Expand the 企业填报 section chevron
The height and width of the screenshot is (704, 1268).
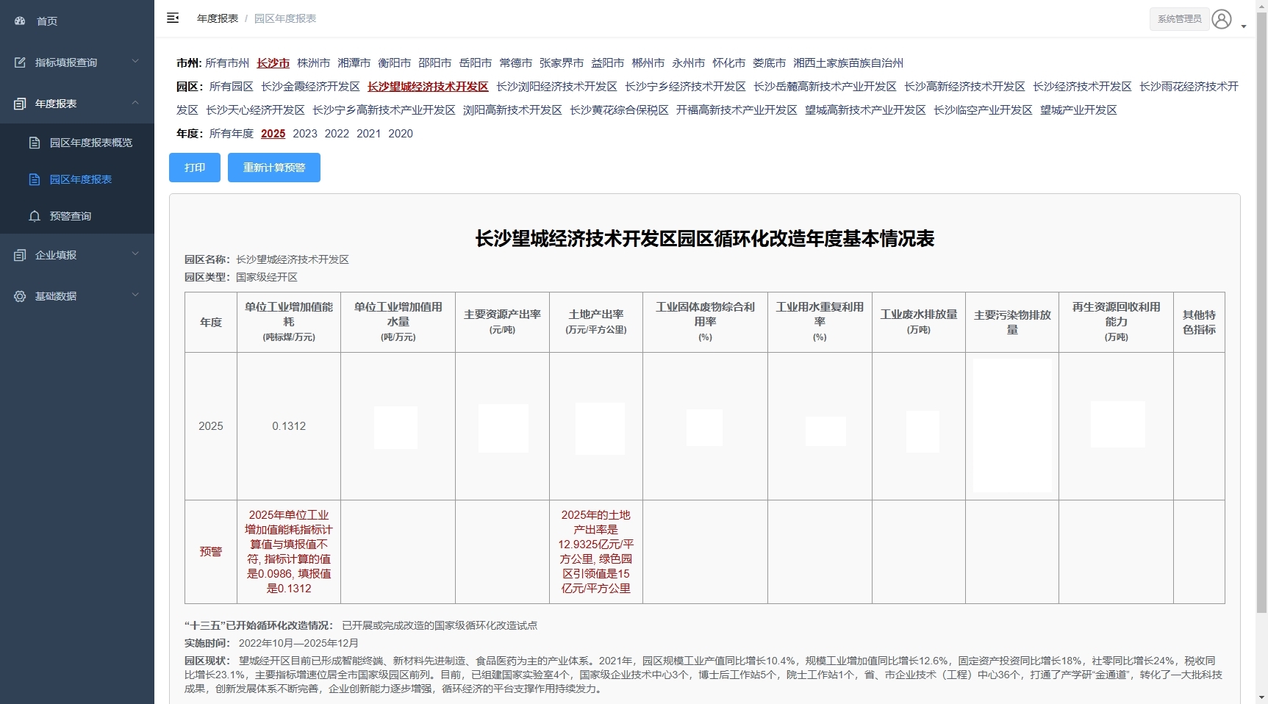[x=135, y=254]
